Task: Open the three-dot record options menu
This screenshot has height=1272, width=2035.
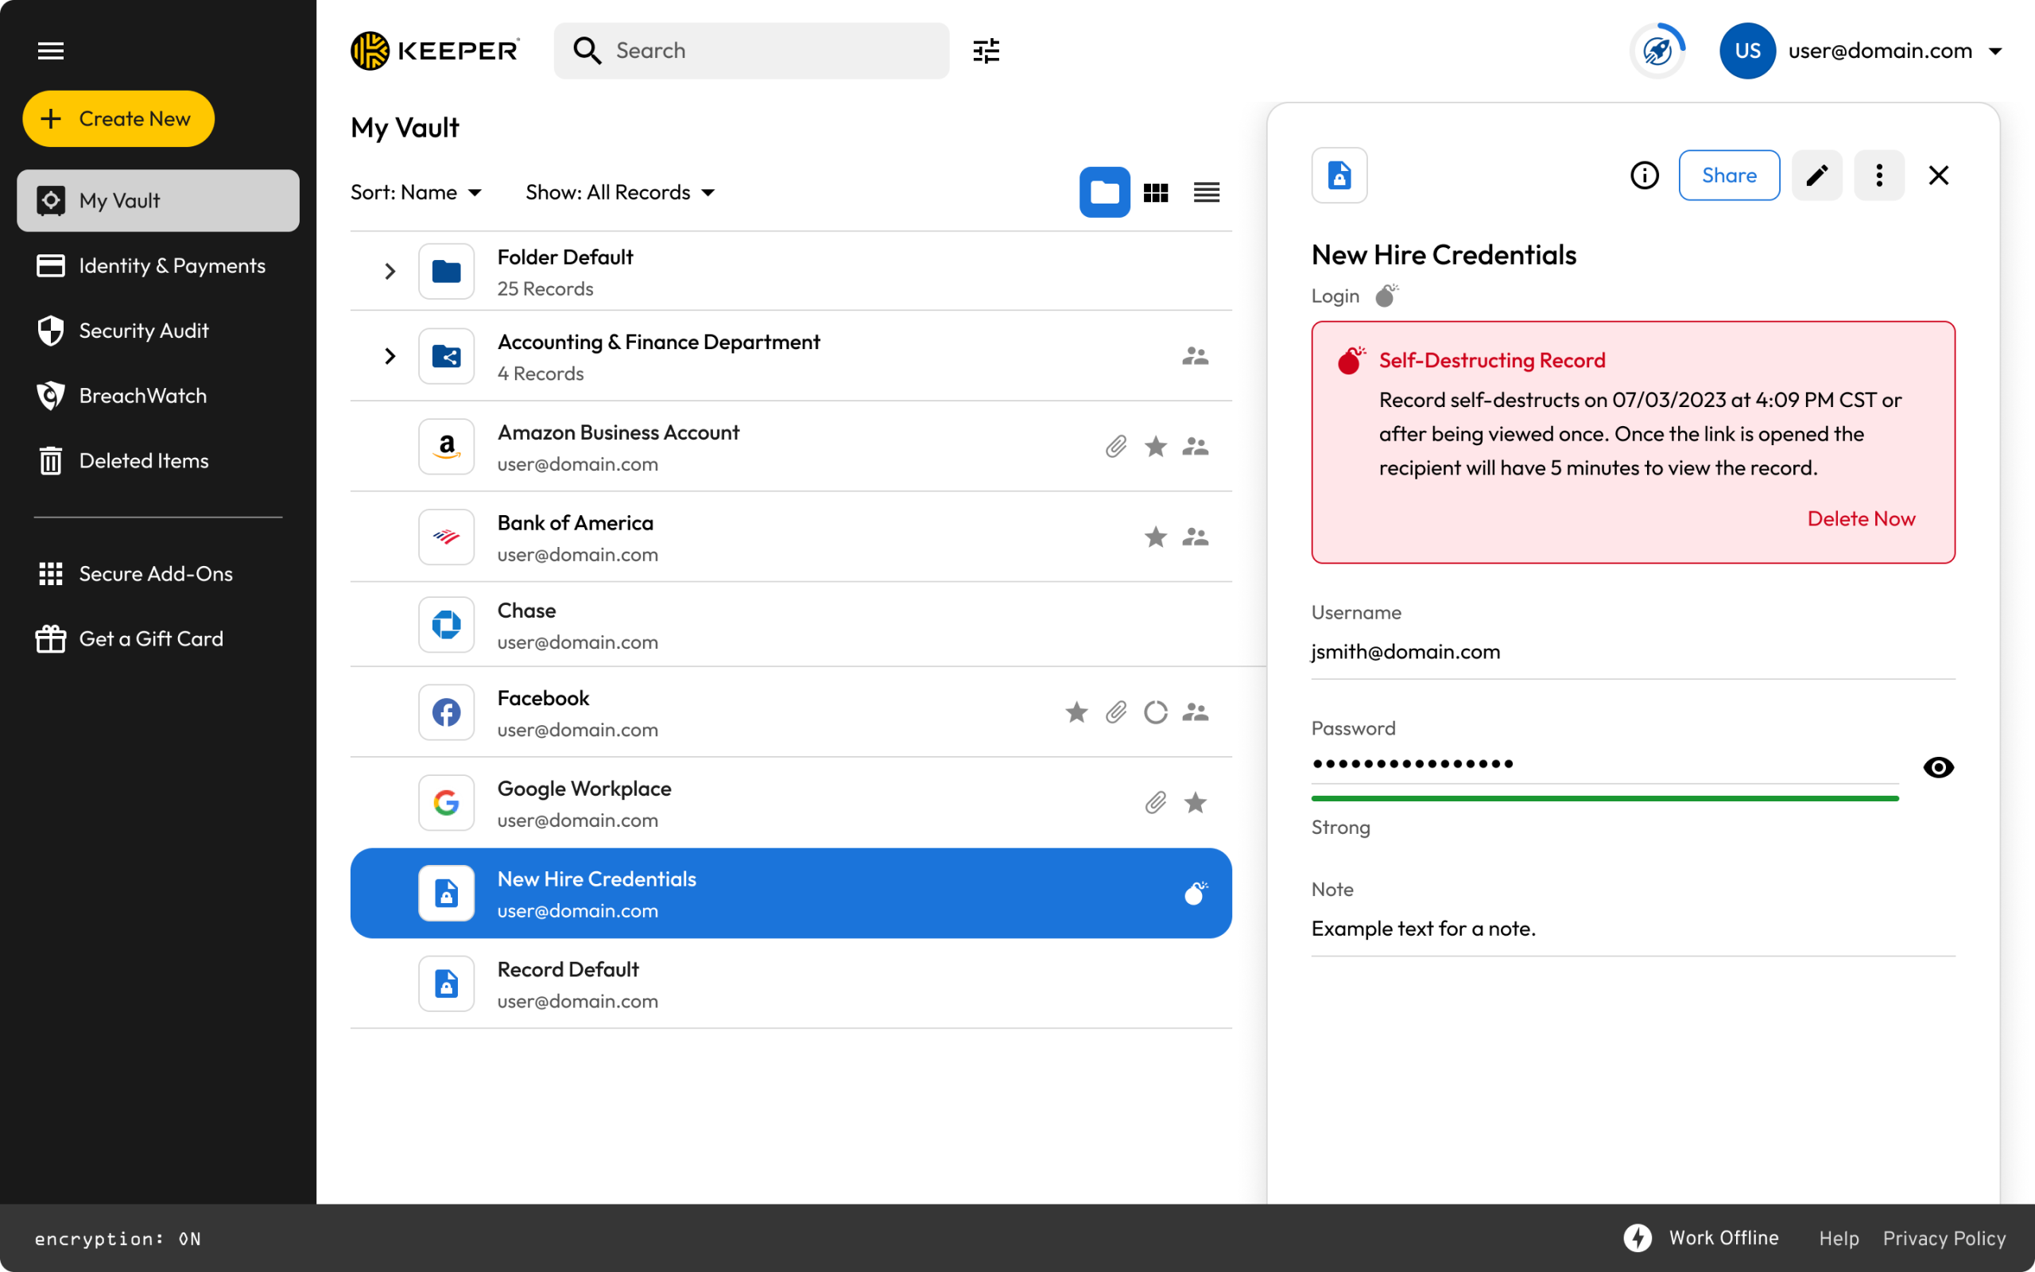Action: tap(1878, 175)
